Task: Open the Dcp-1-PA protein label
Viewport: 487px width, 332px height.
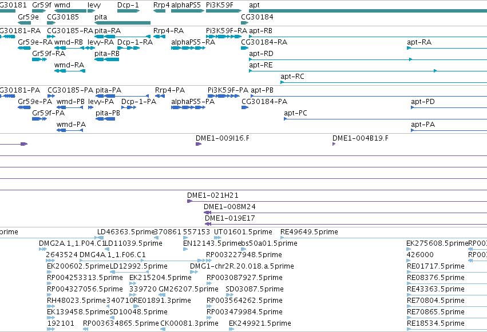Action: pyautogui.click(x=138, y=101)
